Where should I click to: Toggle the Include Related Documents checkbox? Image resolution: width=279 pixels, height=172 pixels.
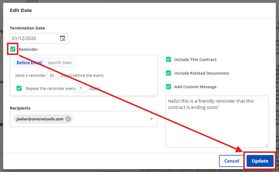168,73
